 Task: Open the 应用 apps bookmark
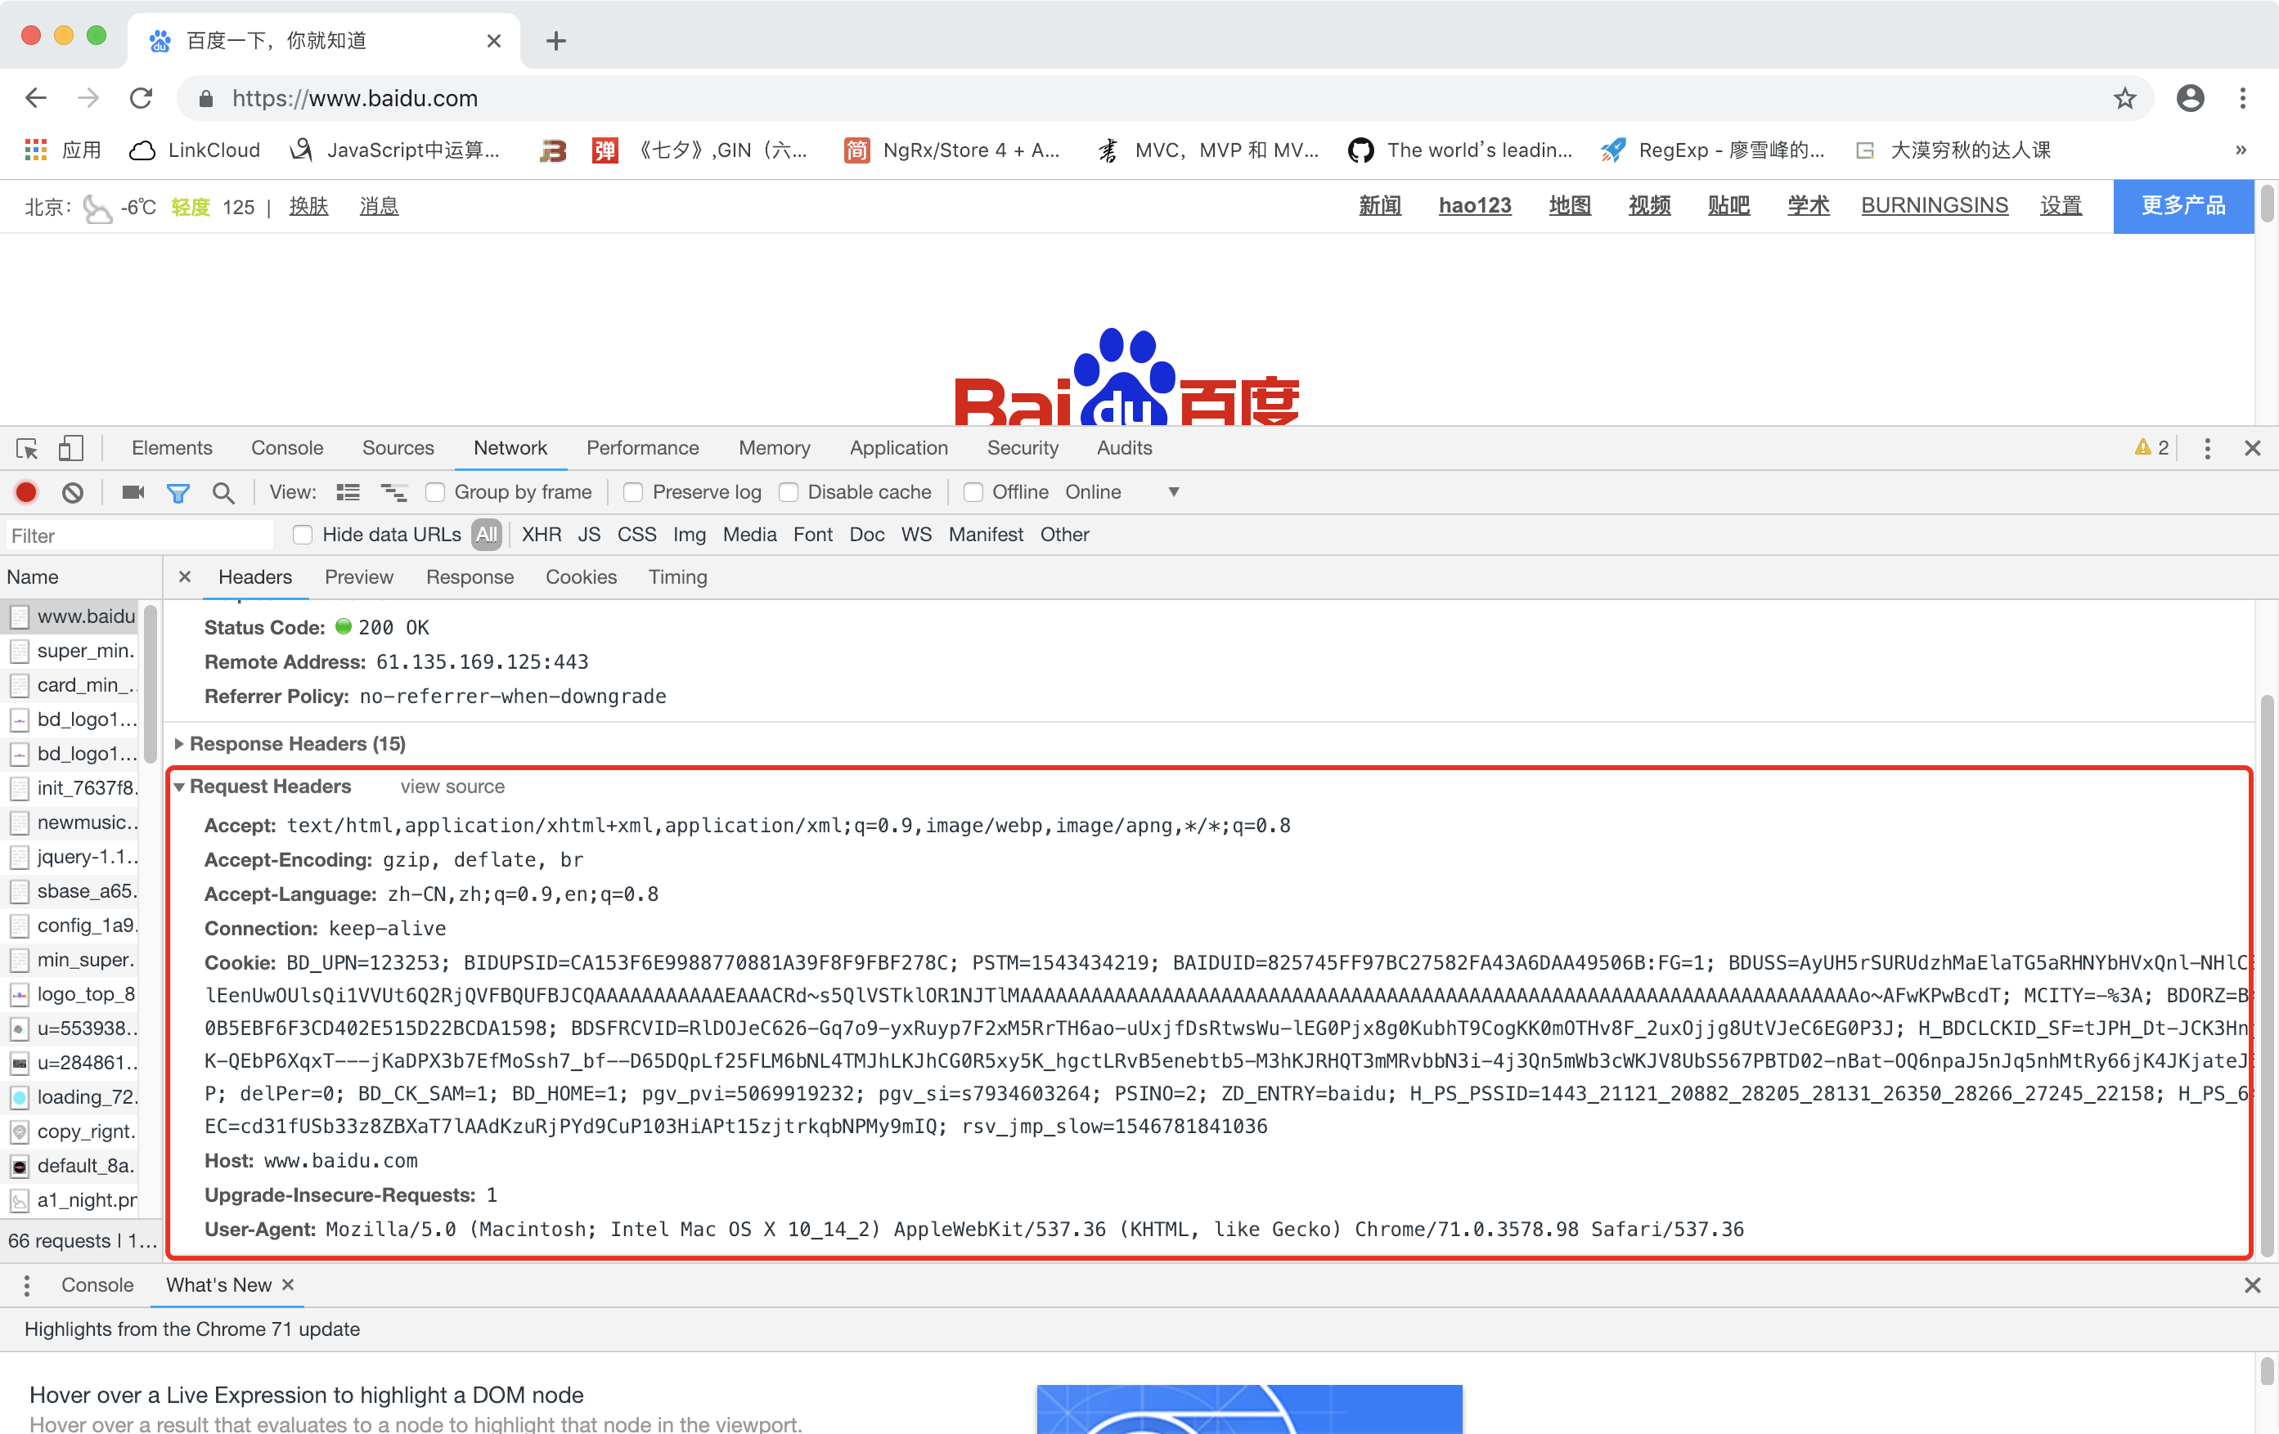pos(64,150)
